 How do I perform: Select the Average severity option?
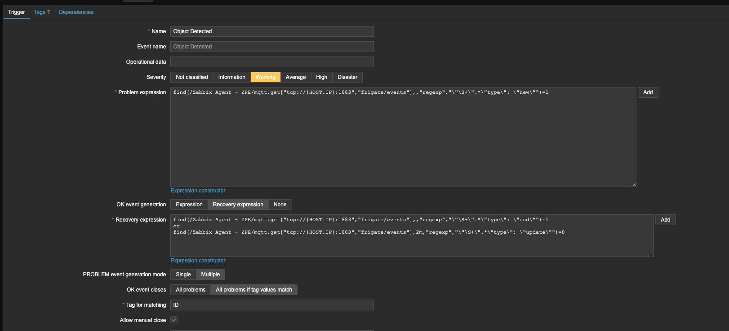tap(295, 77)
